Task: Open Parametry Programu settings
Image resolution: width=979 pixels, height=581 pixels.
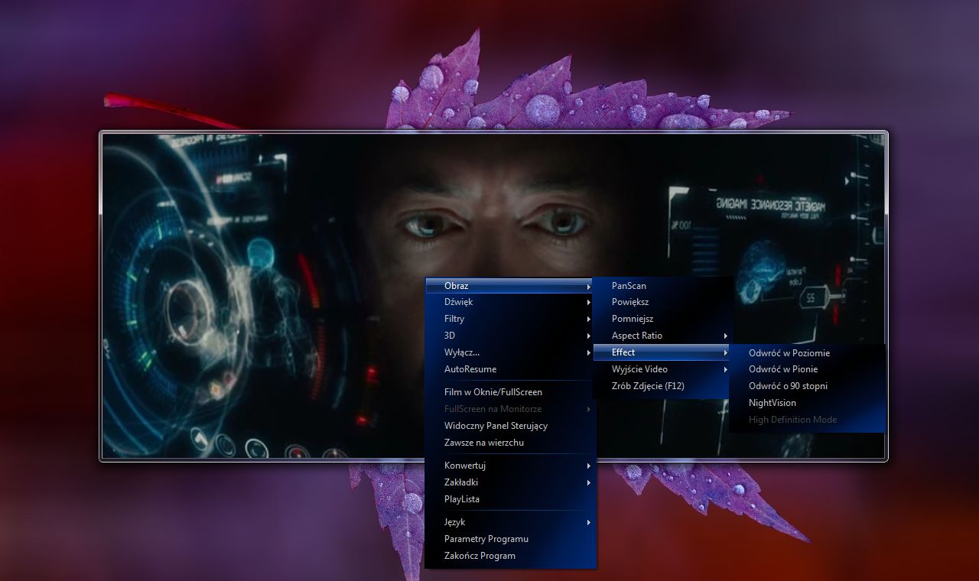Action: pos(510,539)
